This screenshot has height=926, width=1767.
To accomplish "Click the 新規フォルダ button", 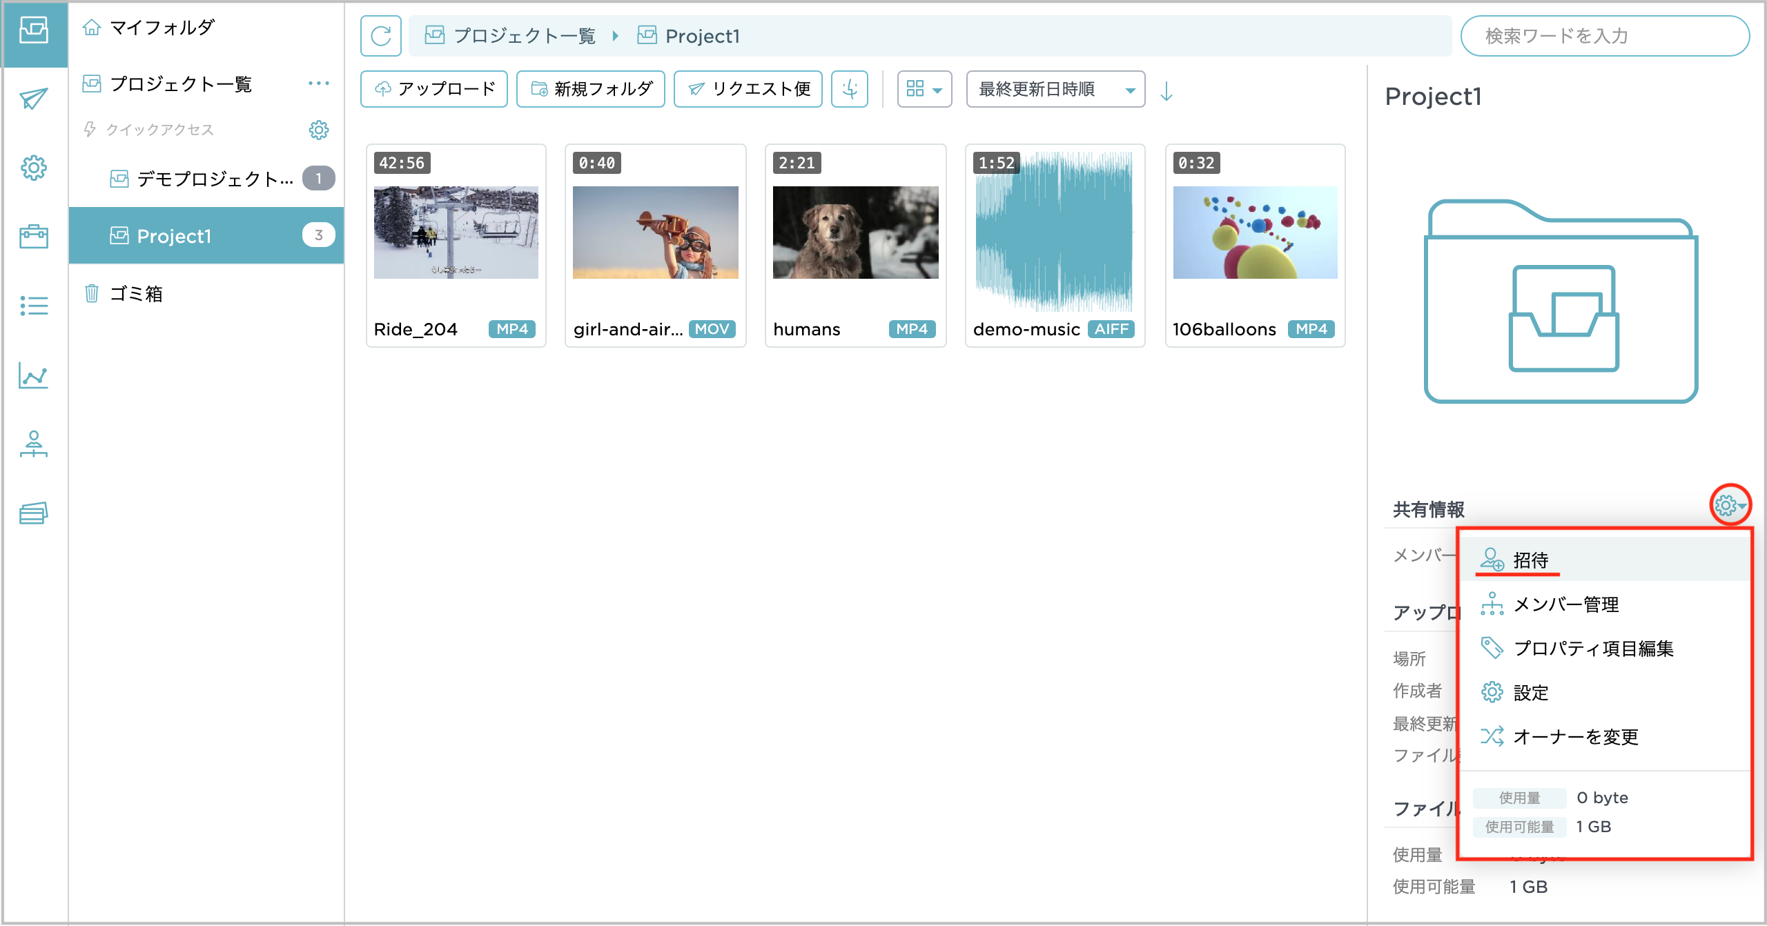I will [x=591, y=89].
